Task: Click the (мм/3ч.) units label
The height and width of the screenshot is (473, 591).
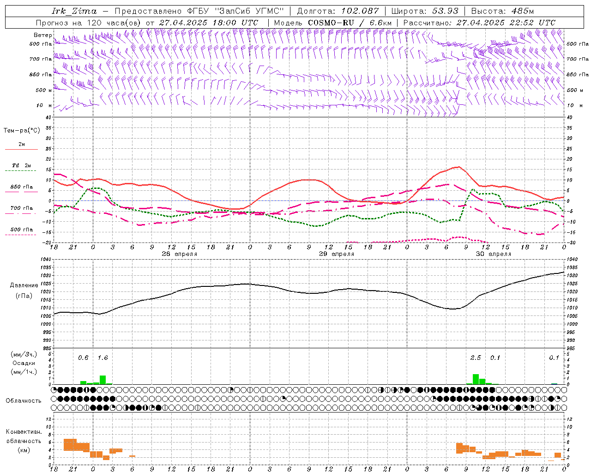Action: tap(23, 354)
